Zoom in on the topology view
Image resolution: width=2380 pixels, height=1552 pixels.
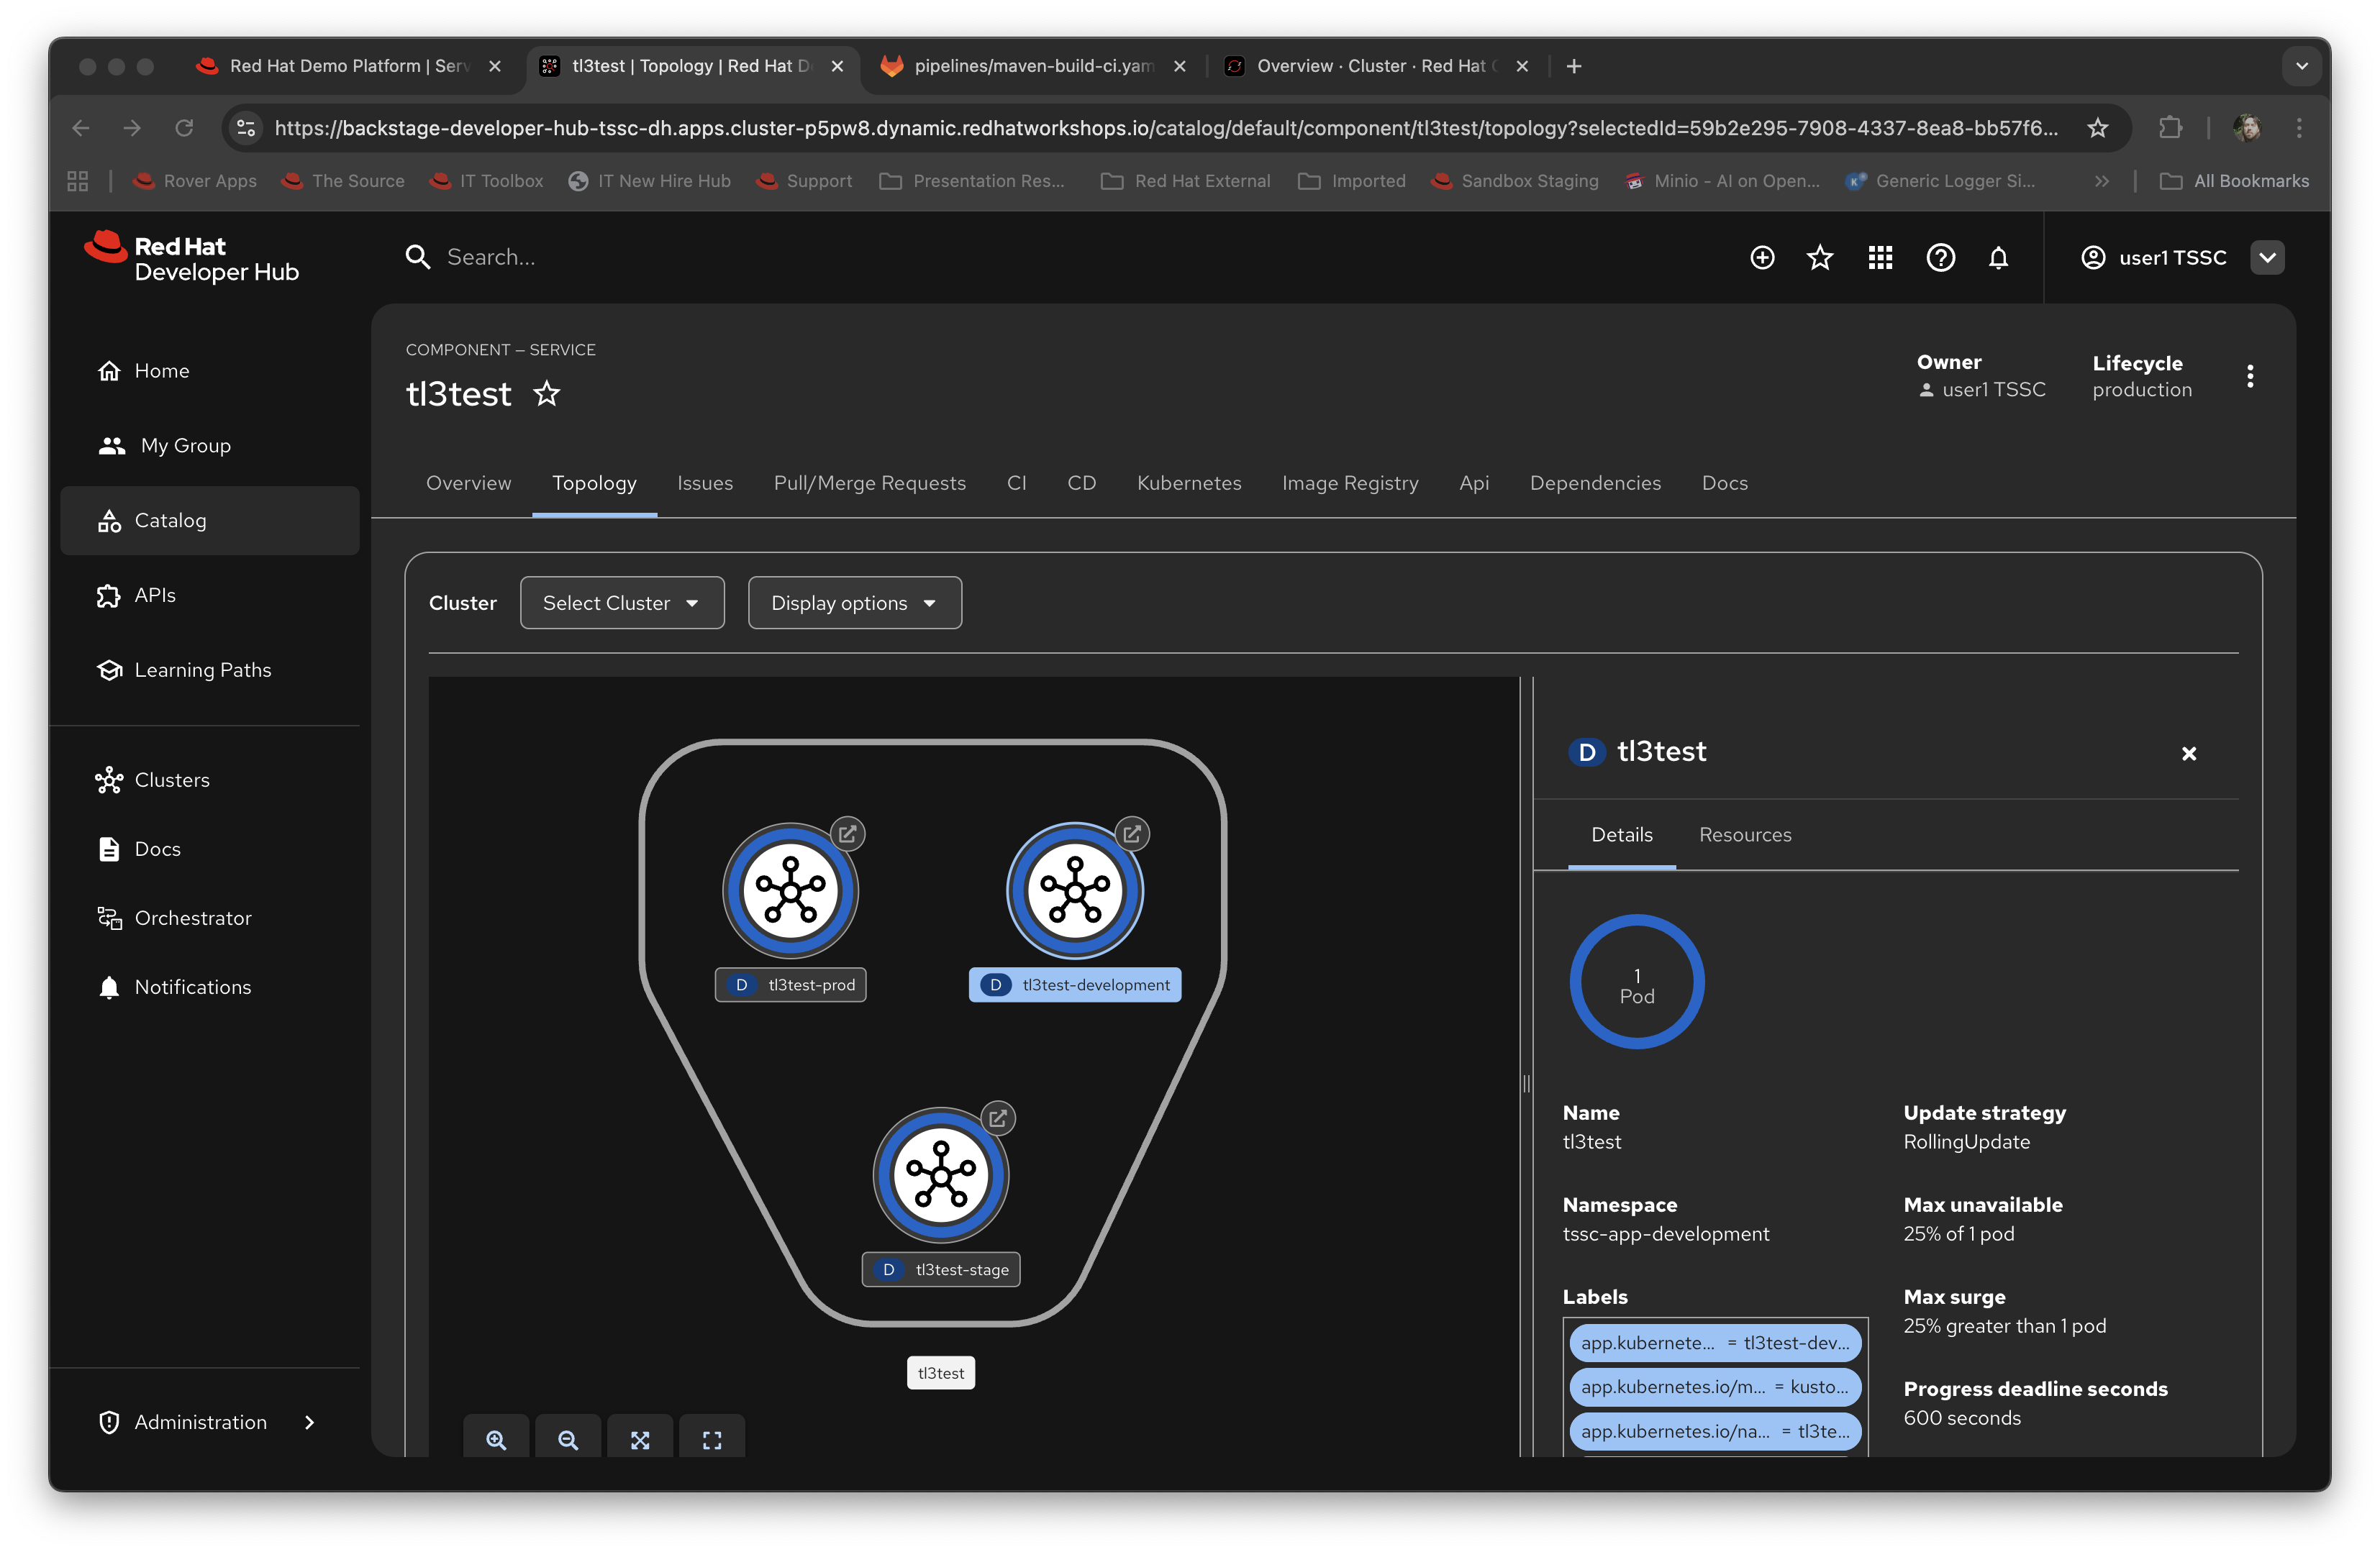(x=496, y=1439)
